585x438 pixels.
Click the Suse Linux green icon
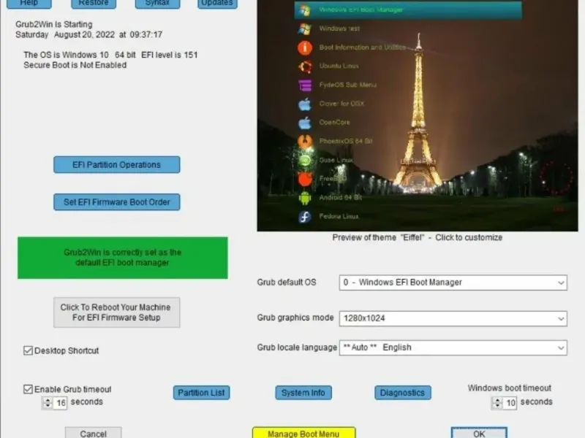coord(305,160)
